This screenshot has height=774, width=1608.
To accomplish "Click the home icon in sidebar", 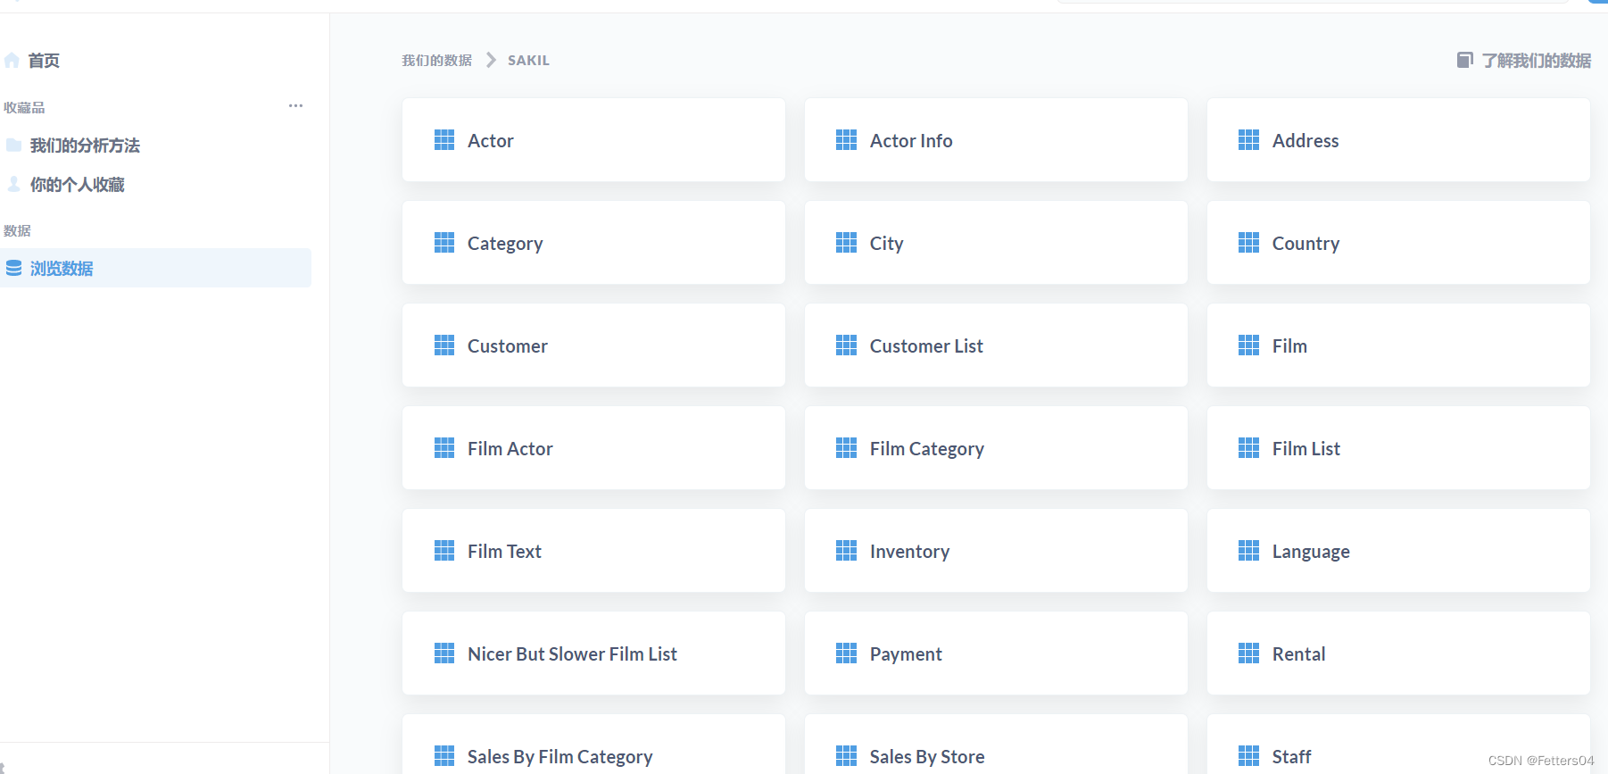I will [x=12, y=61].
